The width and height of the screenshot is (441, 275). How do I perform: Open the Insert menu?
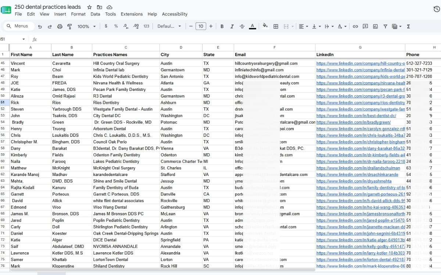click(x=60, y=14)
